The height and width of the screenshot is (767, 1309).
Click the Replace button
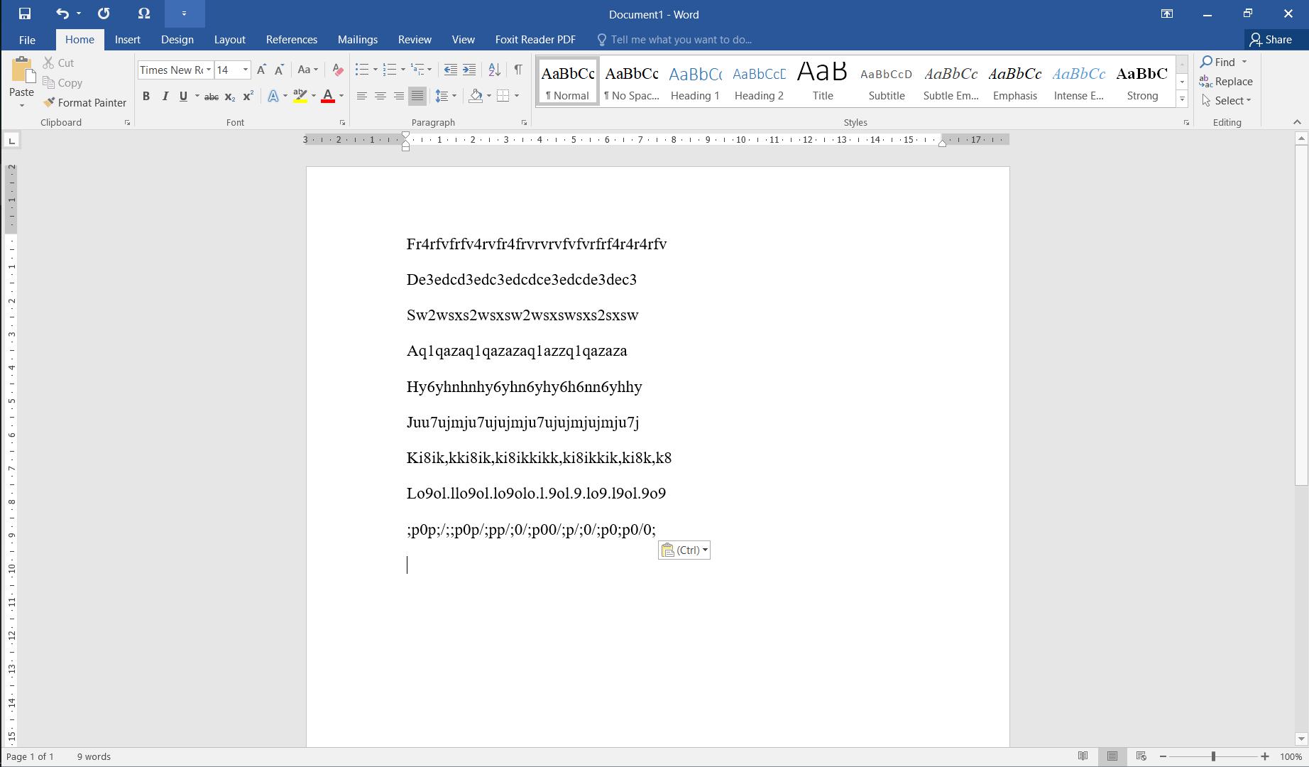[1226, 82]
